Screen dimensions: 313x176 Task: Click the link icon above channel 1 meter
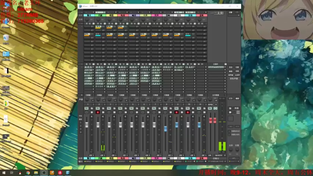[x=92, y=116]
